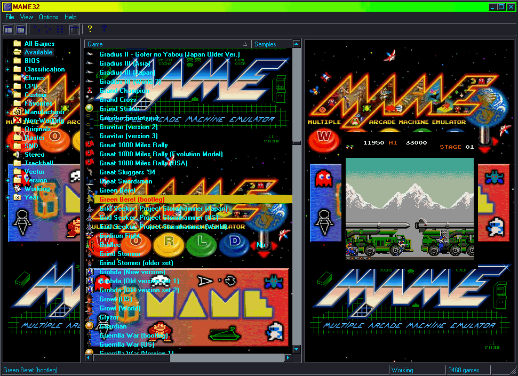Select the Raster folder
Viewport: 518px width, 376px height.
click(34, 138)
